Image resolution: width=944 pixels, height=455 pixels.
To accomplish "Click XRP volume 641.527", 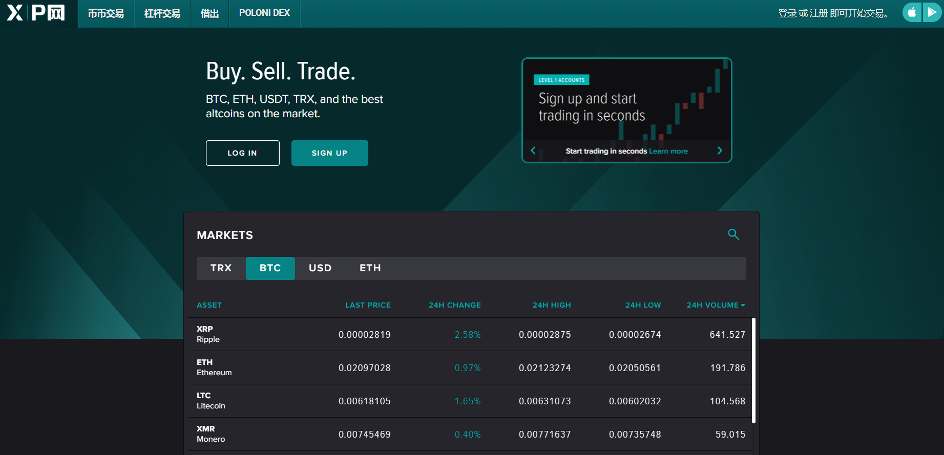I will click(727, 335).
